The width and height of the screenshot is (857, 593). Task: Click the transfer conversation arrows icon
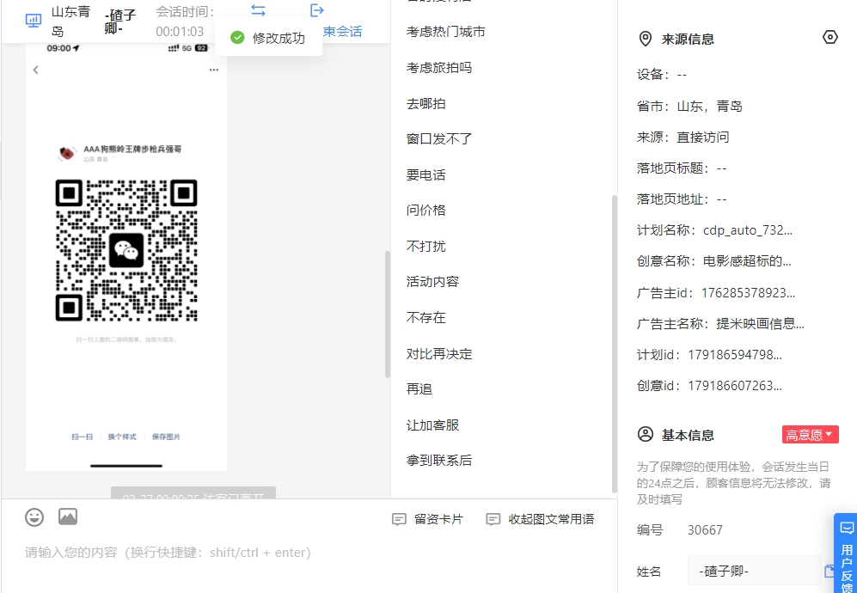(x=258, y=9)
